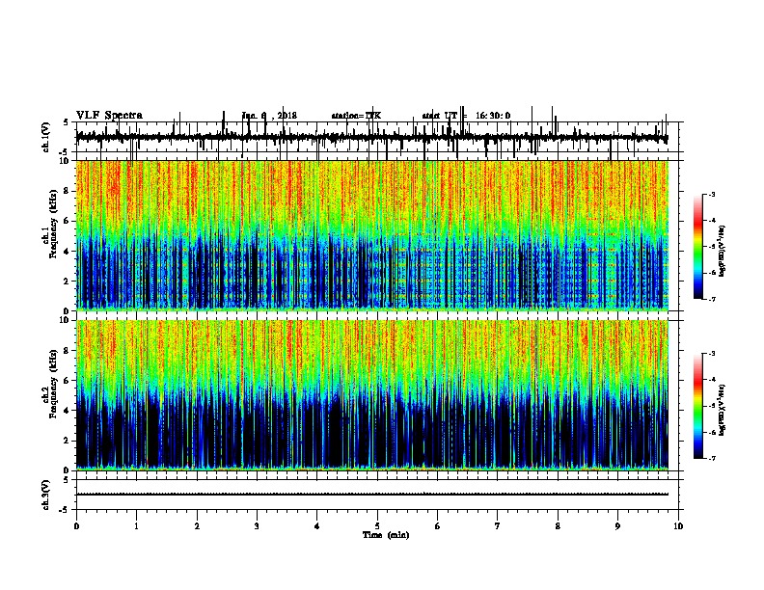764x590 pixels.
Task: Click the time axis tick label 2
Action: pos(197,525)
